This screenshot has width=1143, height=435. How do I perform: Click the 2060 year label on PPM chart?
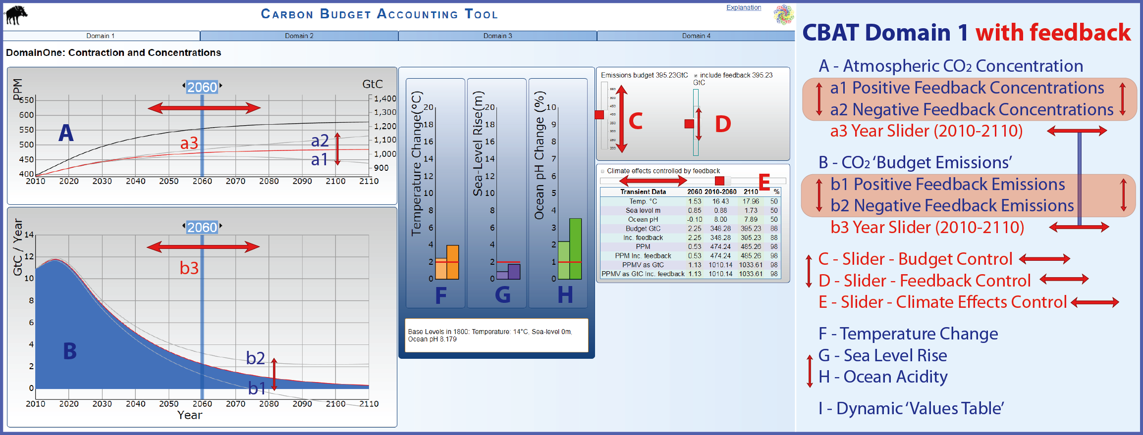click(202, 87)
